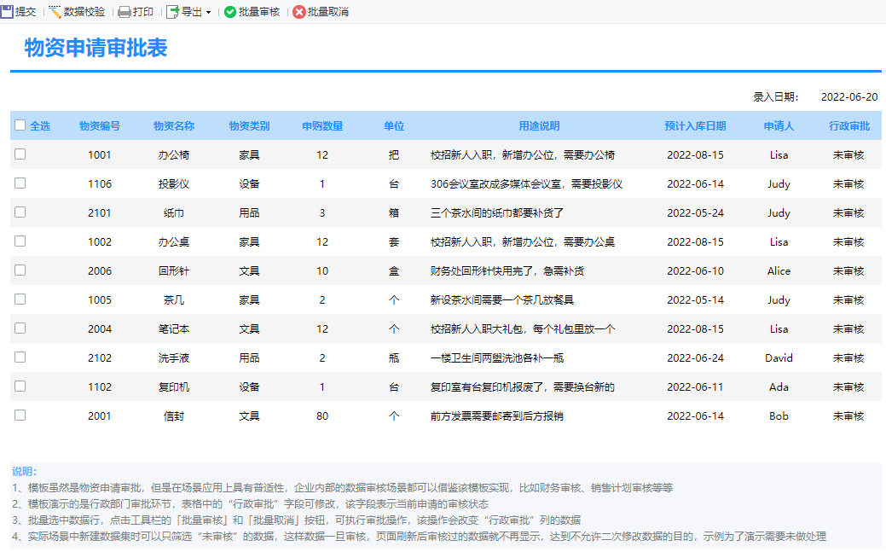Click the 复印机 item name cell
The image size is (886, 552).
[x=174, y=387]
